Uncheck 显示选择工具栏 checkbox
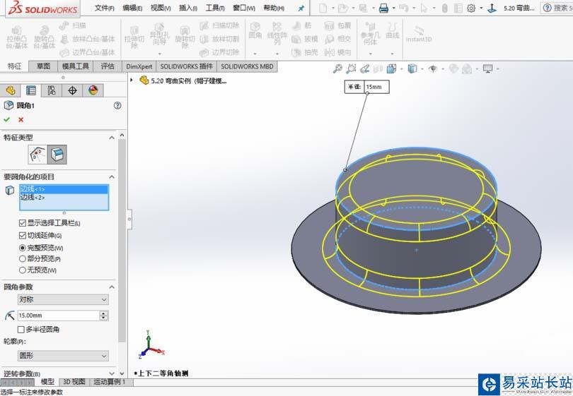The width and height of the screenshot is (573, 396). (23, 223)
